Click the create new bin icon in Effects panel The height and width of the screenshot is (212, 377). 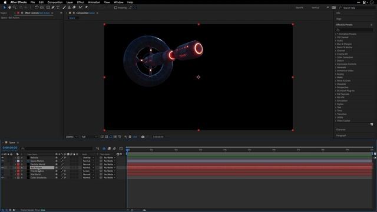pos(372,124)
